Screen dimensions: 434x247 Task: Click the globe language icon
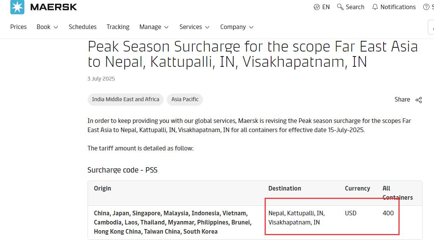coord(317,7)
